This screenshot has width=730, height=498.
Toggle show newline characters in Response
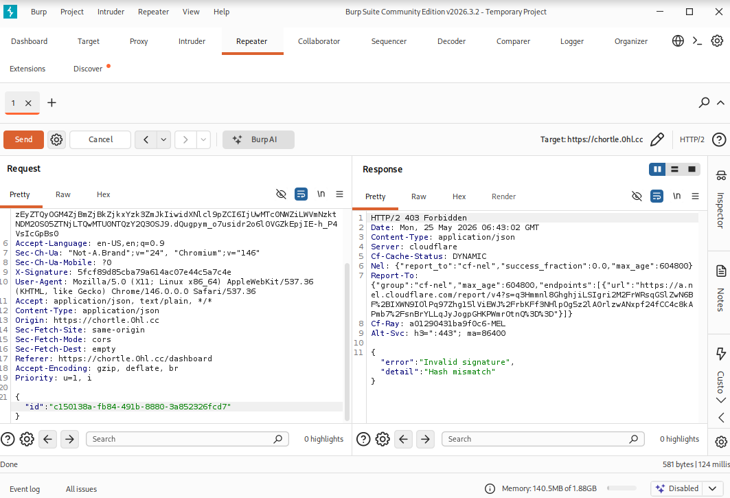click(x=676, y=196)
